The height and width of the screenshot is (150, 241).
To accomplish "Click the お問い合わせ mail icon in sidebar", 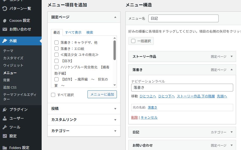I will point(5,29).
